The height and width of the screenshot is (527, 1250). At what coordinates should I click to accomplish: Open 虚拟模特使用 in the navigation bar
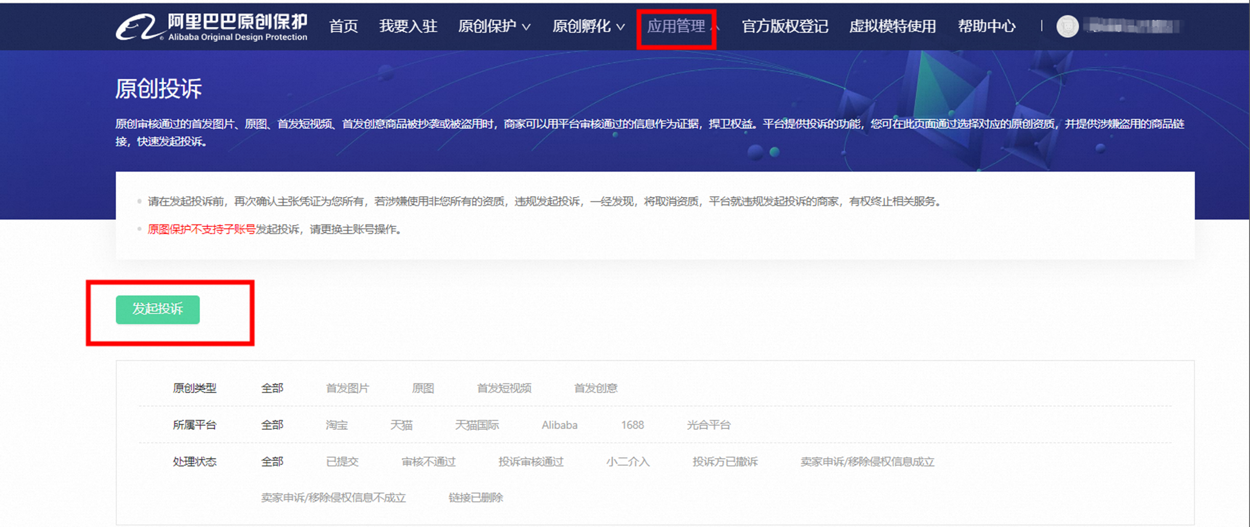point(892,27)
